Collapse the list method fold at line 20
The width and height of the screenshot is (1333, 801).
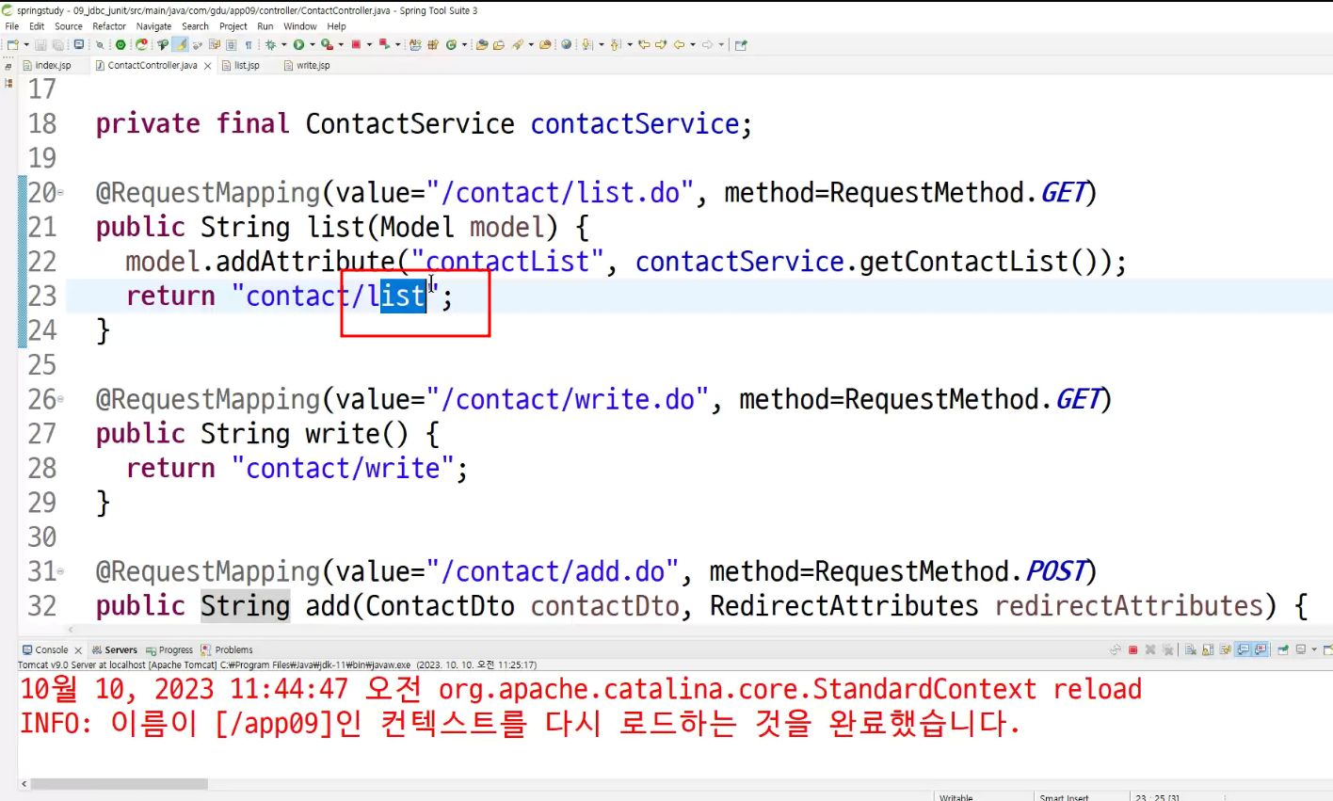[60, 193]
